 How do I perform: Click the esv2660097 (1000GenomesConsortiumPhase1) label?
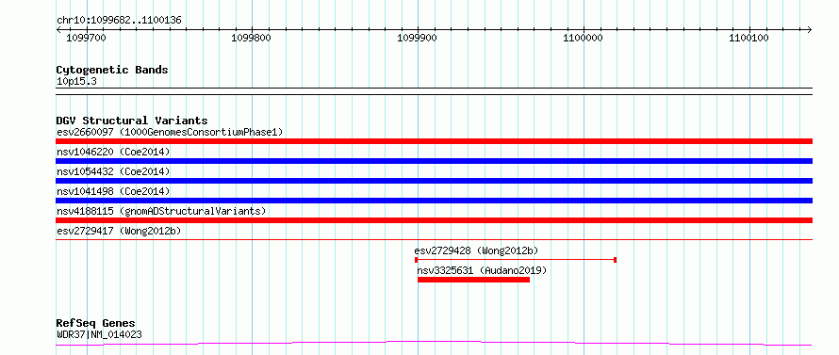click(170, 132)
